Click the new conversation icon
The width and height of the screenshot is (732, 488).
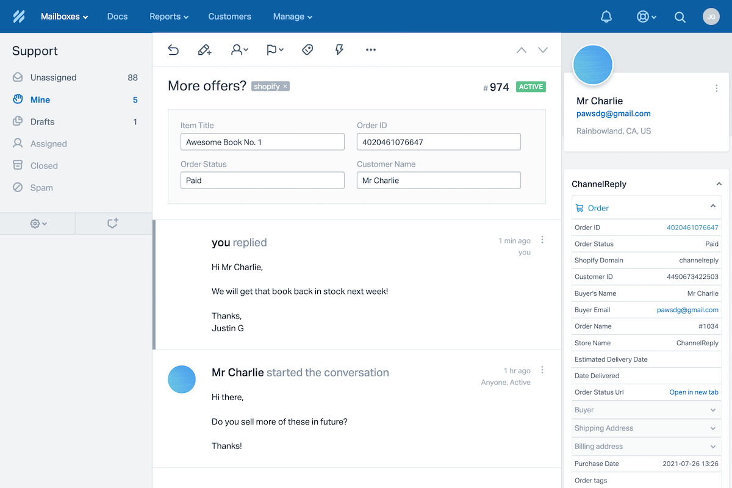coord(113,223)
